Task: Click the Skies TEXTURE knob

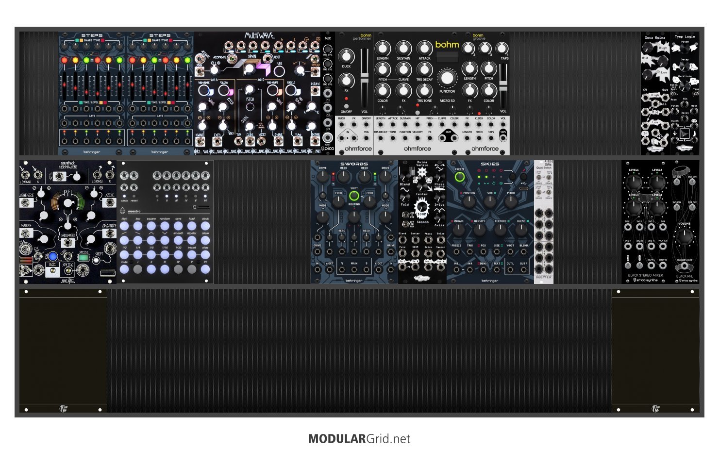Action: click(501, 231)
